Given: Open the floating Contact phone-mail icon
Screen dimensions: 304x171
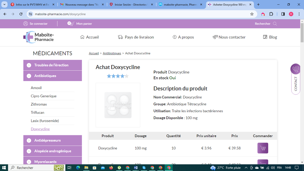Looking at the screenshot, I should [x=296, y=68].
